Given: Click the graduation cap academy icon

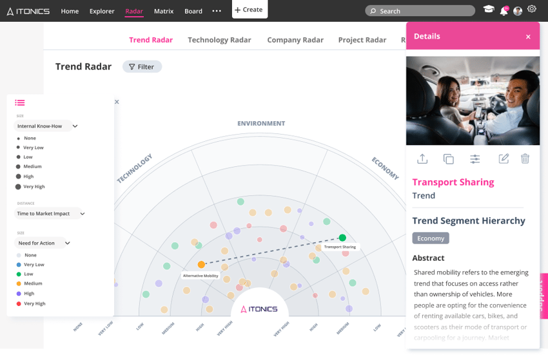Looking at the screenshot, I should coord(489,10).
